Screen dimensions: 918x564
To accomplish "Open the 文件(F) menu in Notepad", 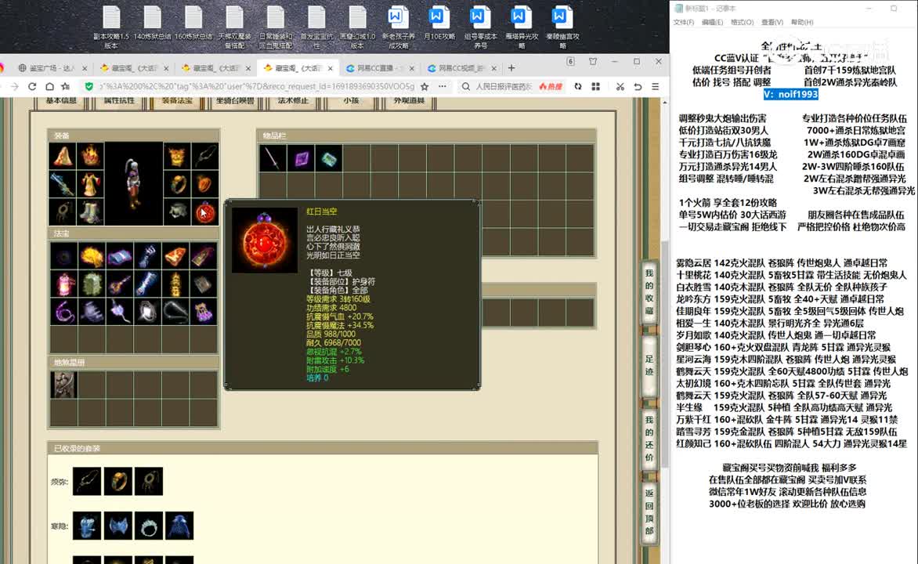I will 683,22.
